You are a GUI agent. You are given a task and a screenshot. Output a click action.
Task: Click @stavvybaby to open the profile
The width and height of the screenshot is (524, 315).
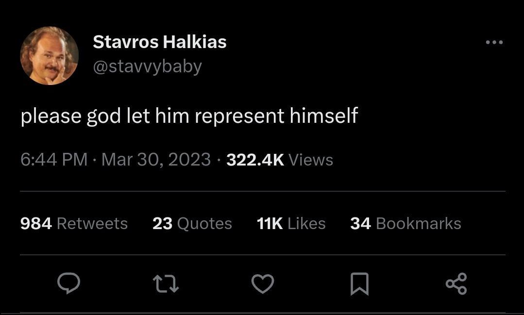(148, 66)
